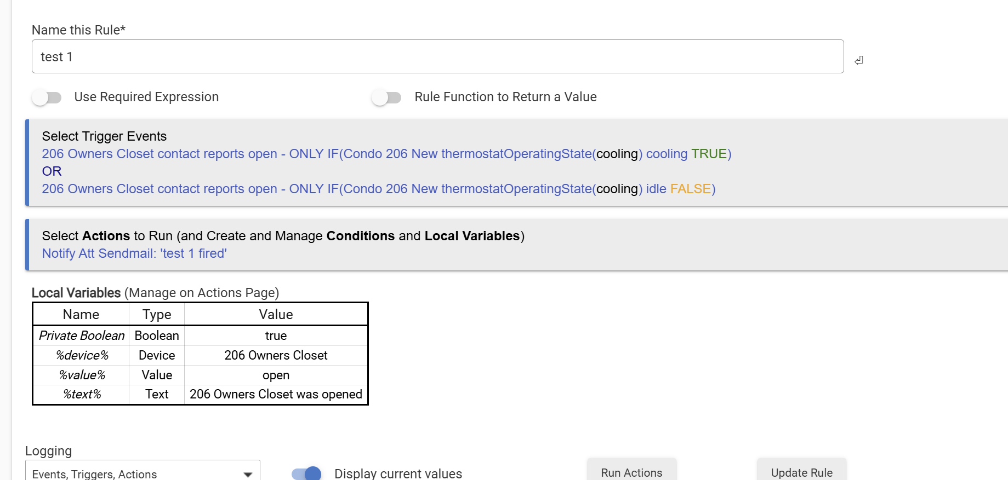Click the %value% variable name
Viewport: 1008px width, 480px height.
point(82,375)
